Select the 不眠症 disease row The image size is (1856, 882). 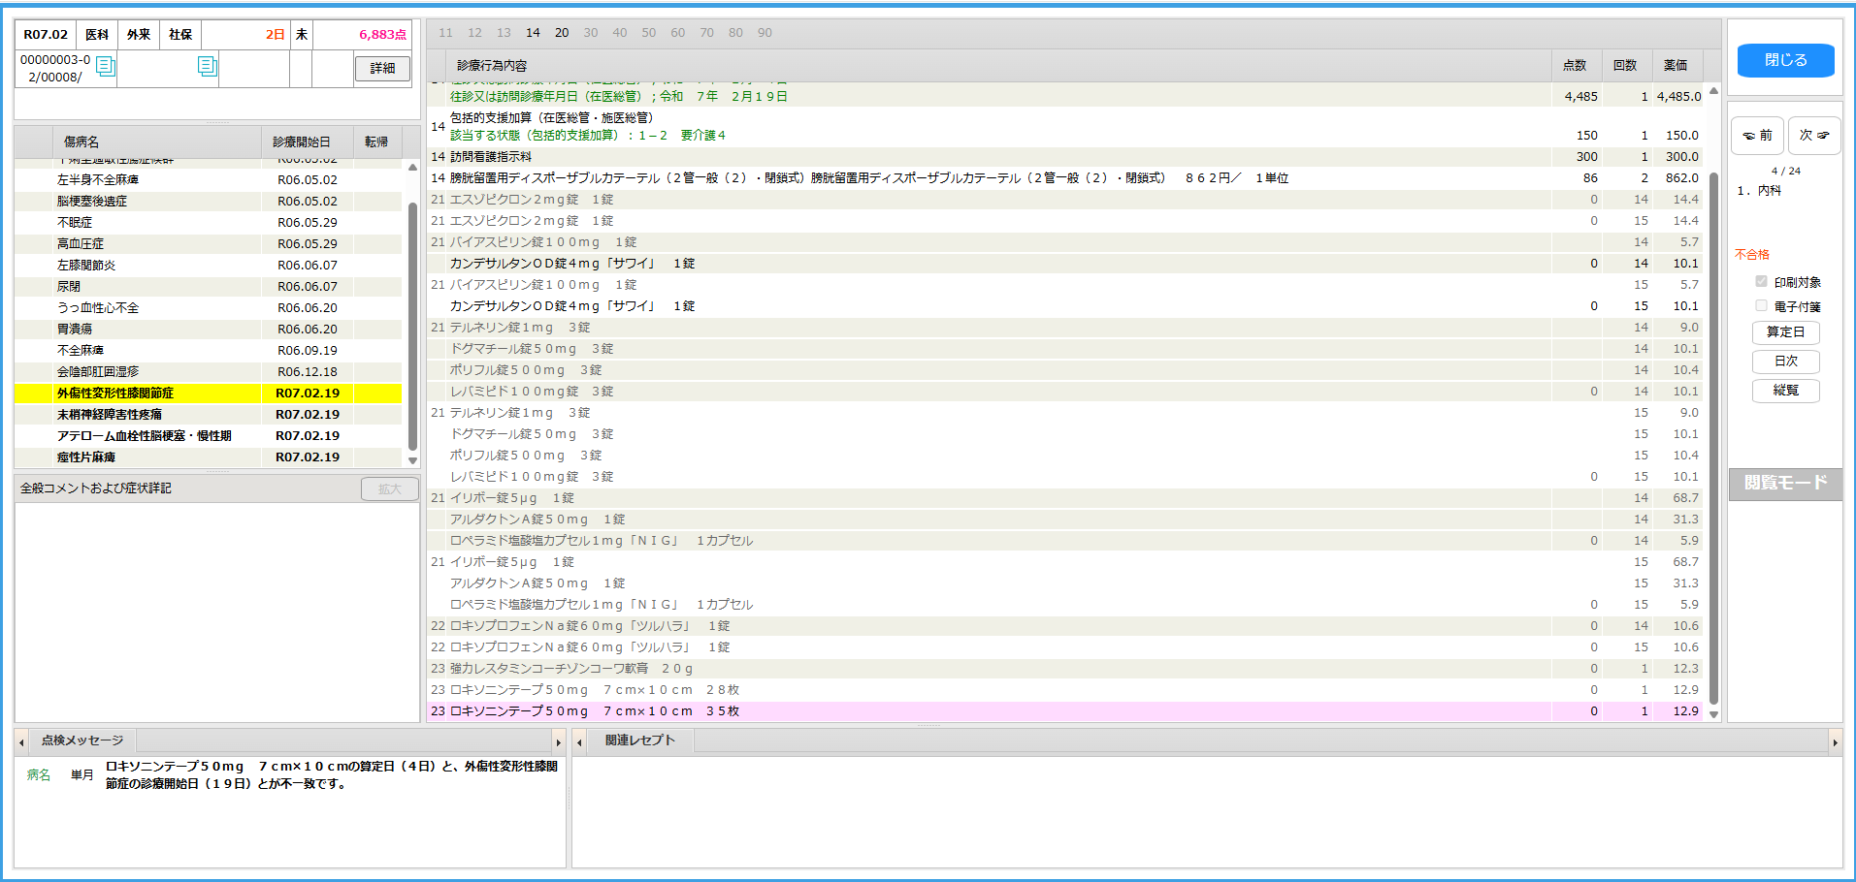[208, 223]
